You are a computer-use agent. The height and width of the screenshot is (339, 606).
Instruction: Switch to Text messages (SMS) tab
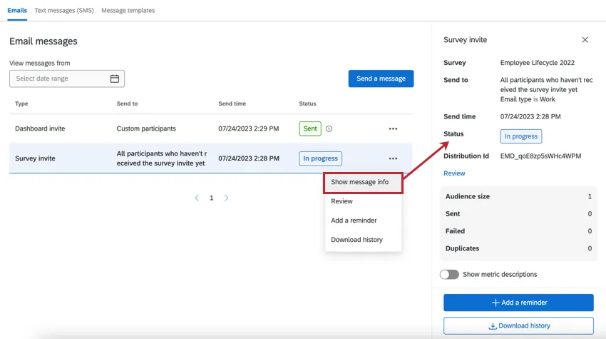pos(65,11)
